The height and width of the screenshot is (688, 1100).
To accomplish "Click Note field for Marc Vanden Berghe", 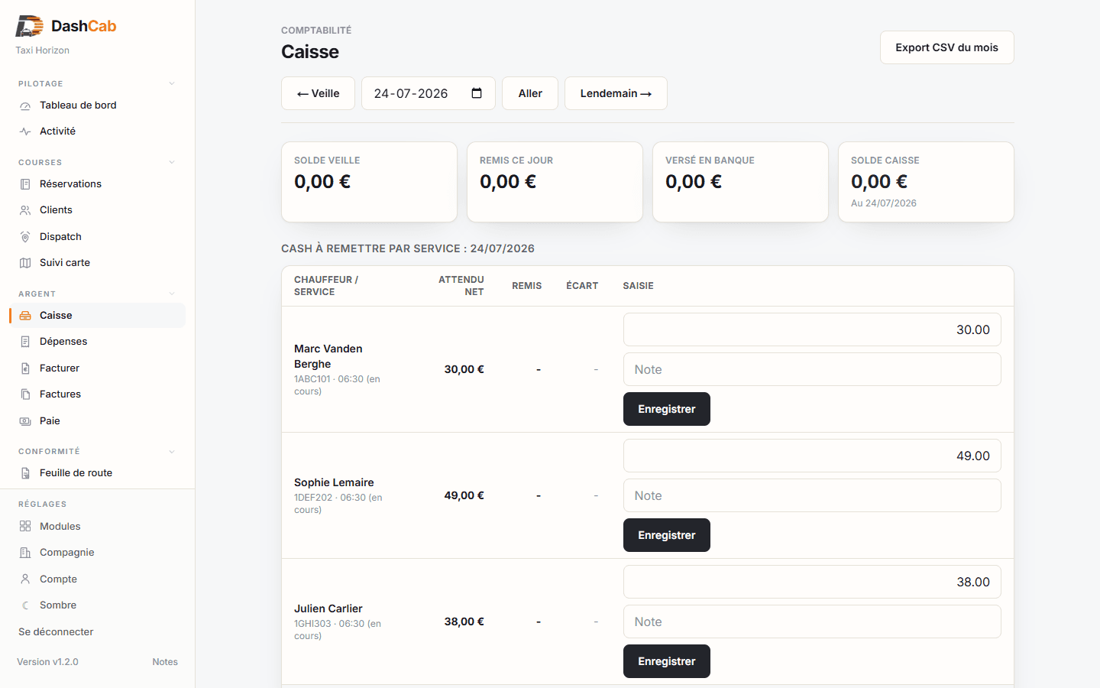I will pos(812,369).
